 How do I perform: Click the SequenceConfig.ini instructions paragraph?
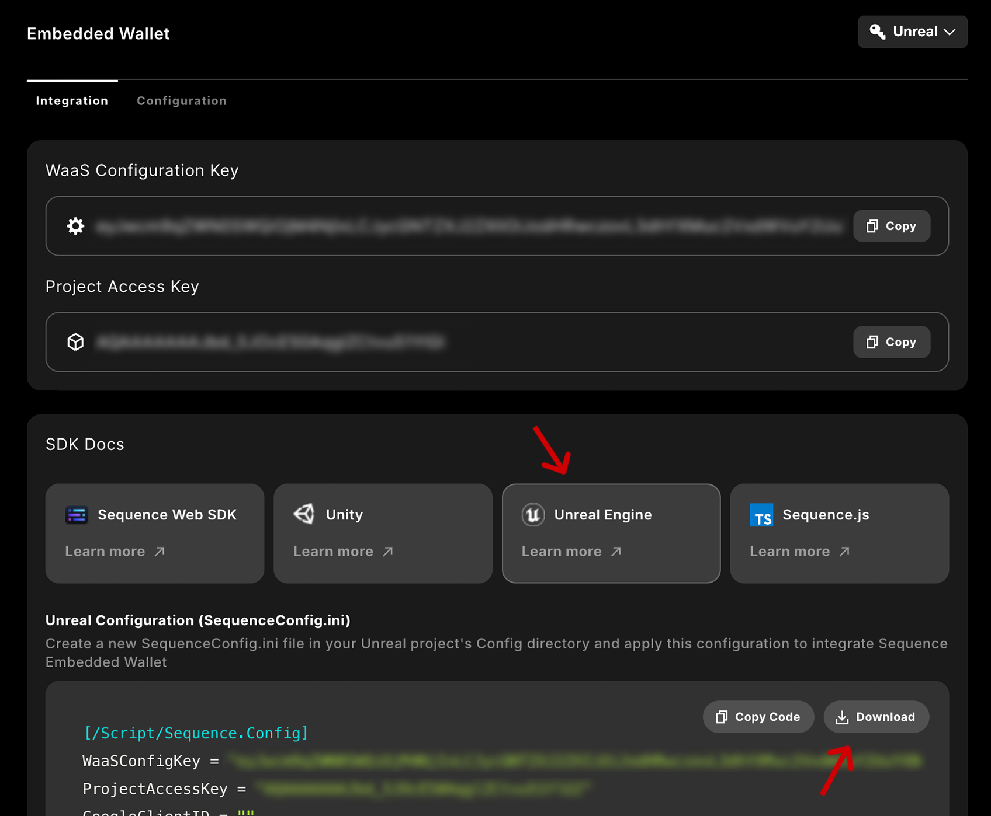coord(497,653)
